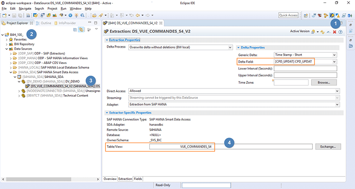Click the yellow node-diagram perspective icon
The height and width of the screenshot is (189, 355).
[326, 15]
